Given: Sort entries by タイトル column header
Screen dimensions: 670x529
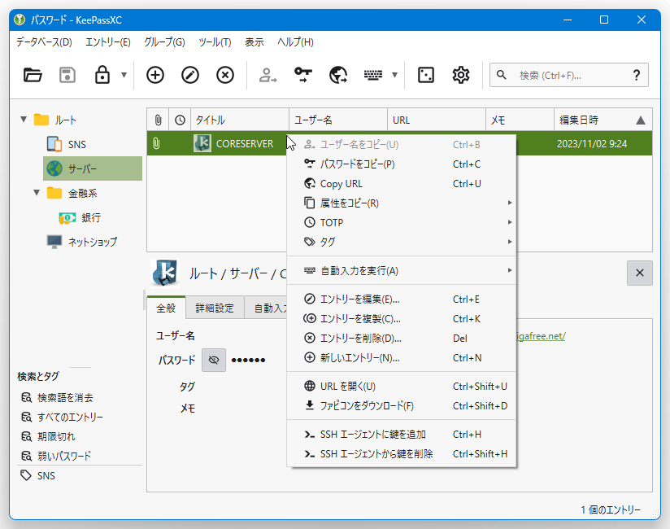Looking at the screenshot, I should coord(240,120).
